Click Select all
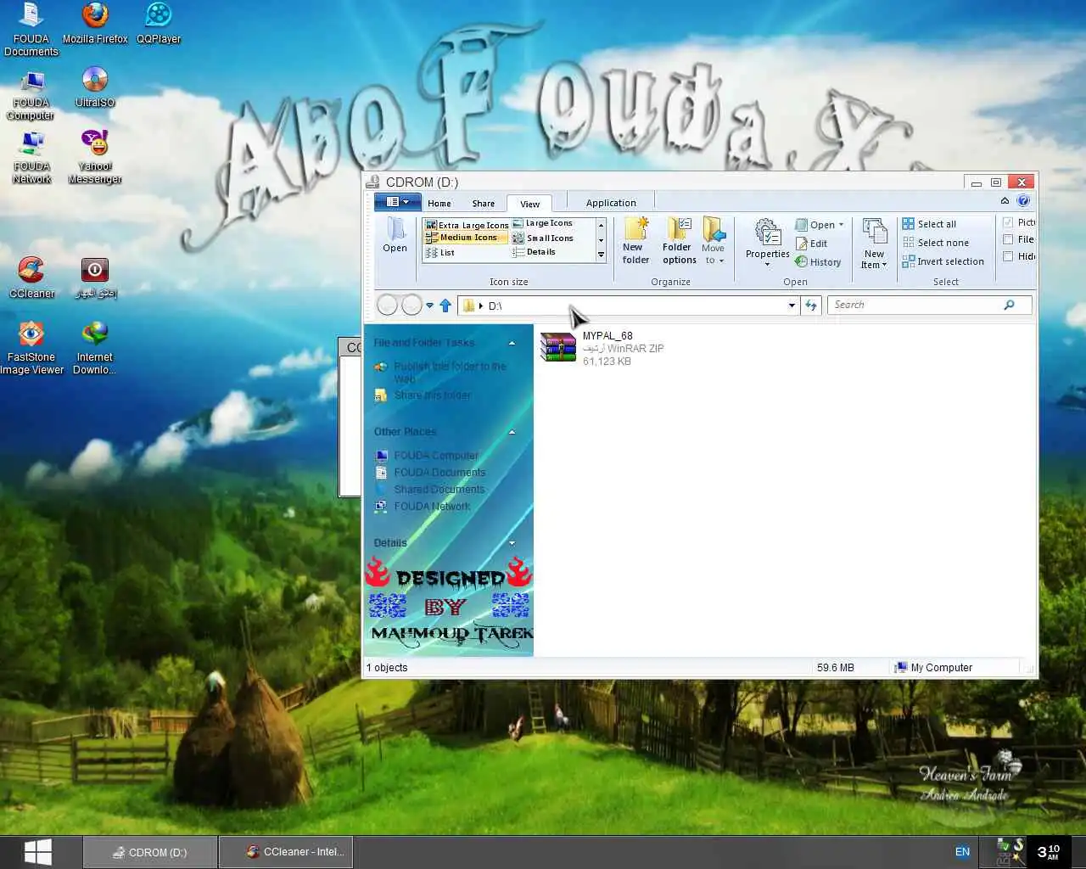 pyautogui.click(x=929, y=224)
